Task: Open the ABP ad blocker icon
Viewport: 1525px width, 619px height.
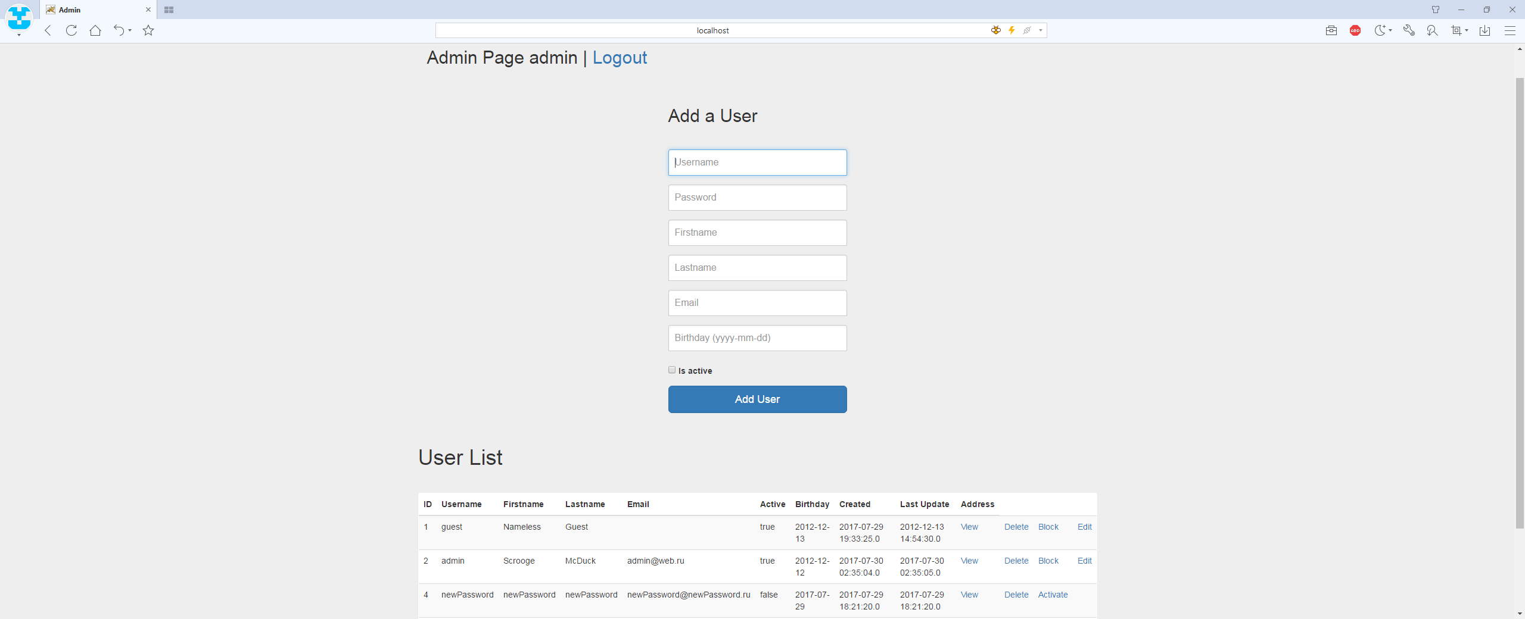Action: point(1355,30)
